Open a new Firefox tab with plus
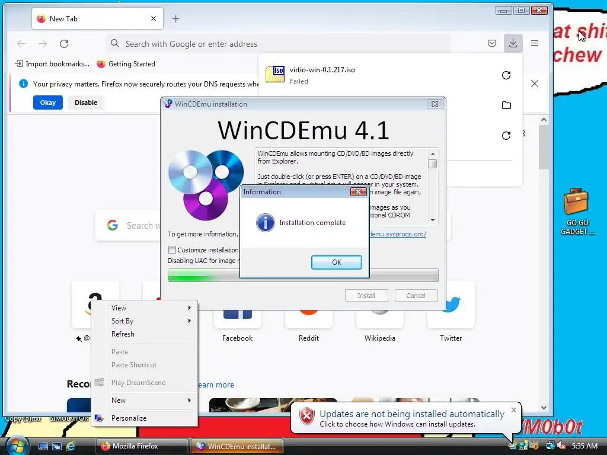The height and width of the screenshot is (455, 607). [x=175, y=18]
